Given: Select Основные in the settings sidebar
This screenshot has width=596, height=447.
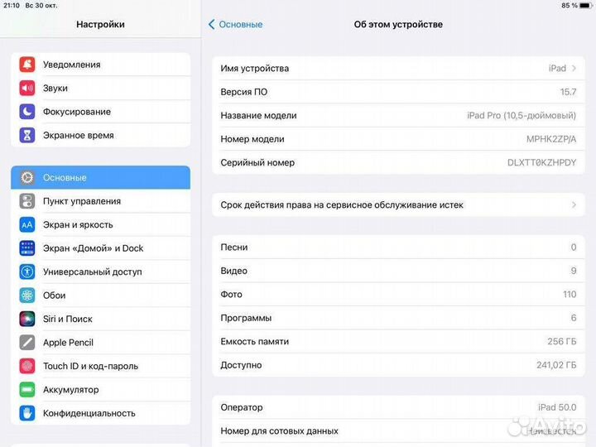Looking at the screenshot, I should click(100, 177).
